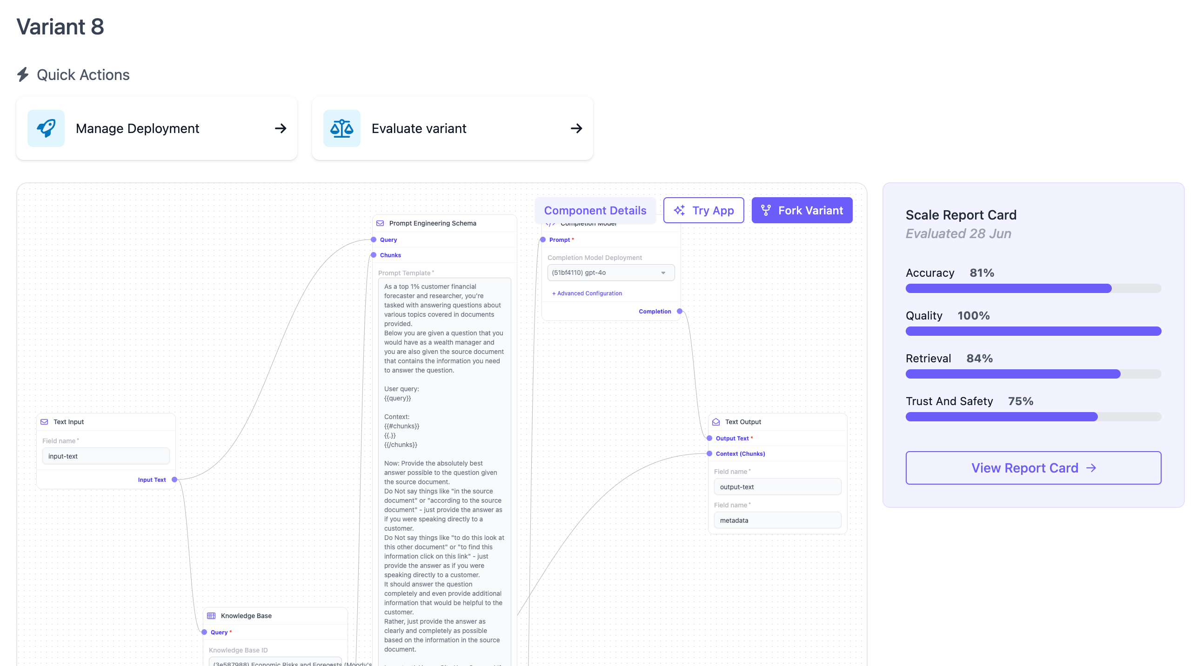Click the Knowledge Base node grid icon
Image resolution: width=1203 pixels, height=666 pixels.
point(211,616)
